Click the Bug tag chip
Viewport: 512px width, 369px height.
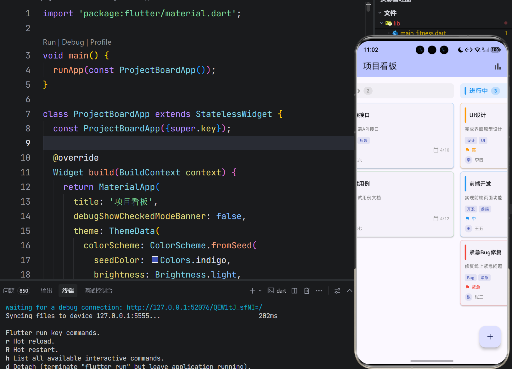pyautogui.click(x=470, y=278)
